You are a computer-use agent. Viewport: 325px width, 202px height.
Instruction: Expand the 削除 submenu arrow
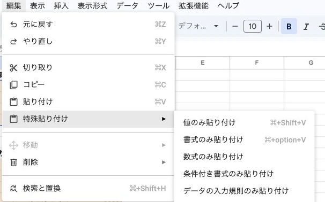pos(164,162)
